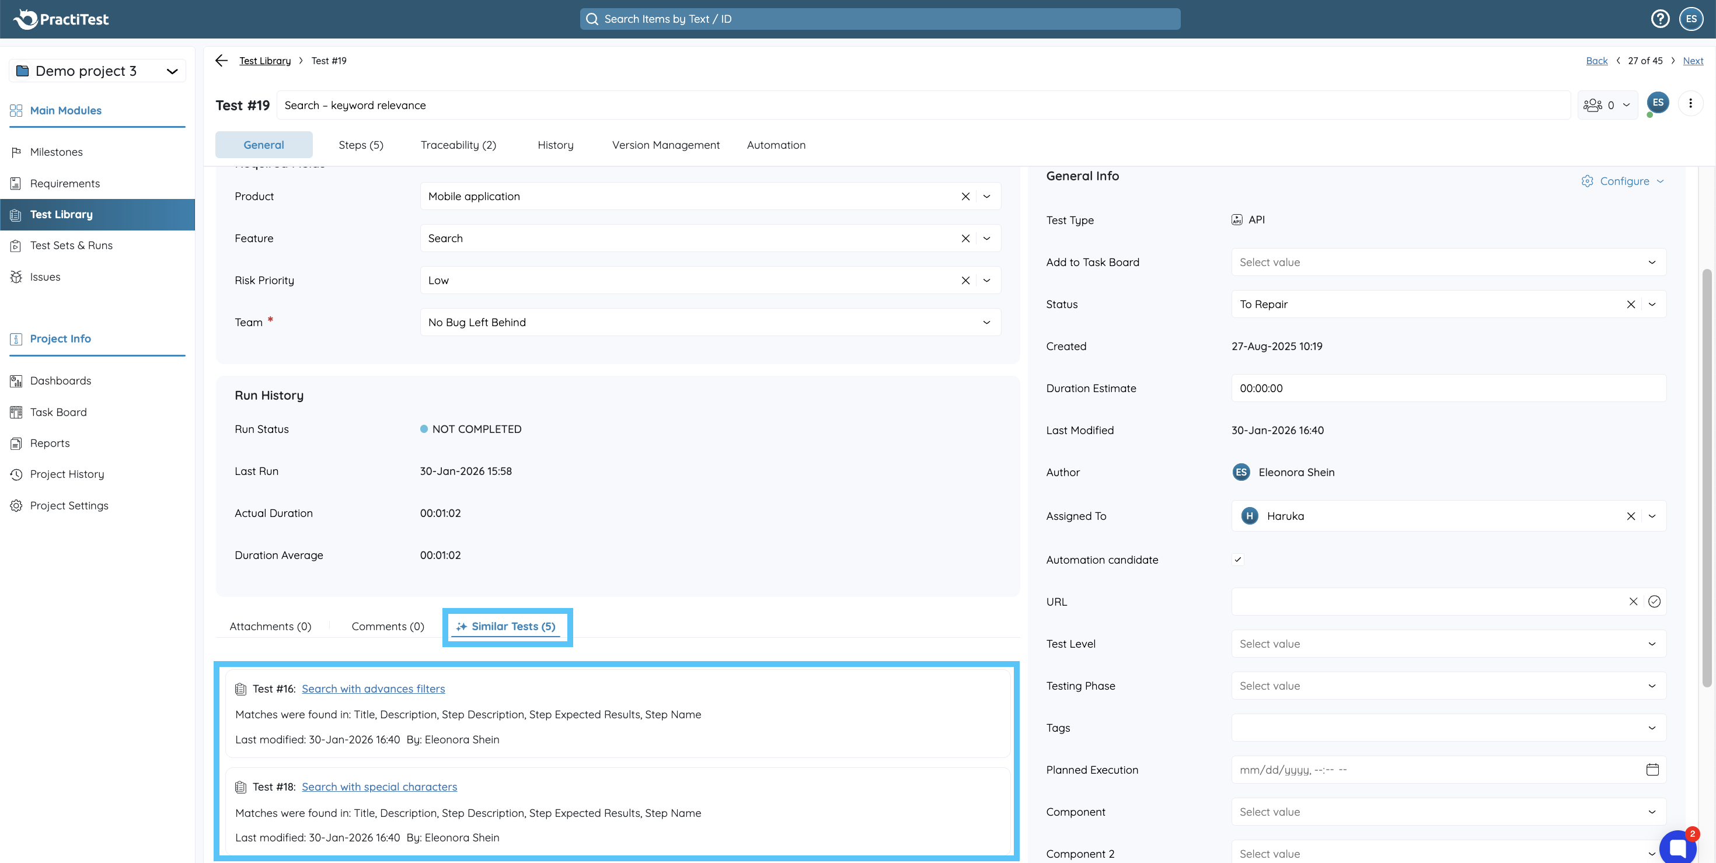Clear the To Repair status value
1716x863 pixels.
click(1631, 305)
